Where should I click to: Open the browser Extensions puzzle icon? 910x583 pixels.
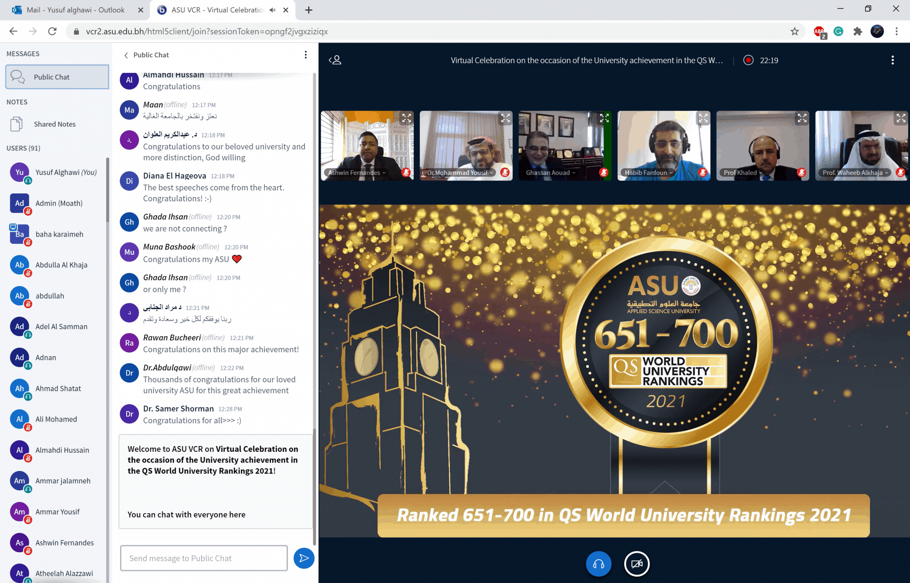(x=858, y=31)
